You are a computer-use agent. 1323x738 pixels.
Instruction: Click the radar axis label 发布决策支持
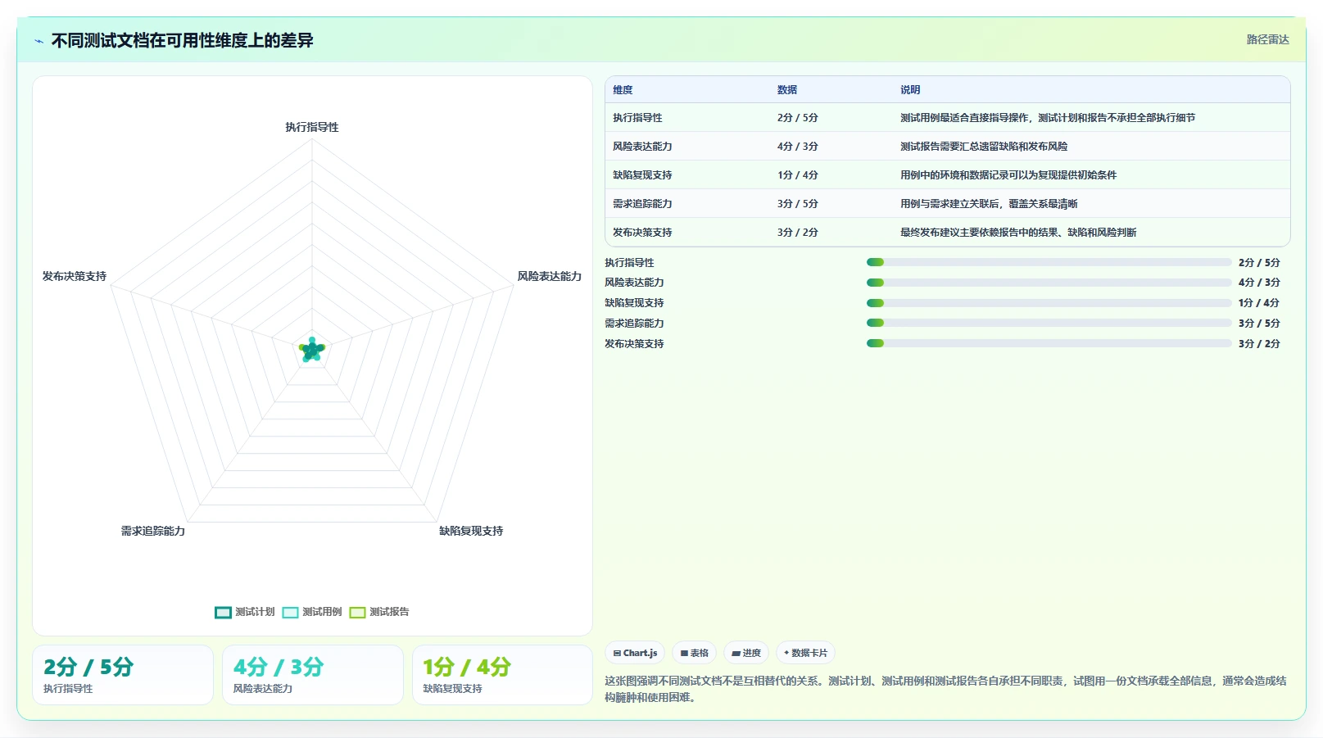pos(75,277)
